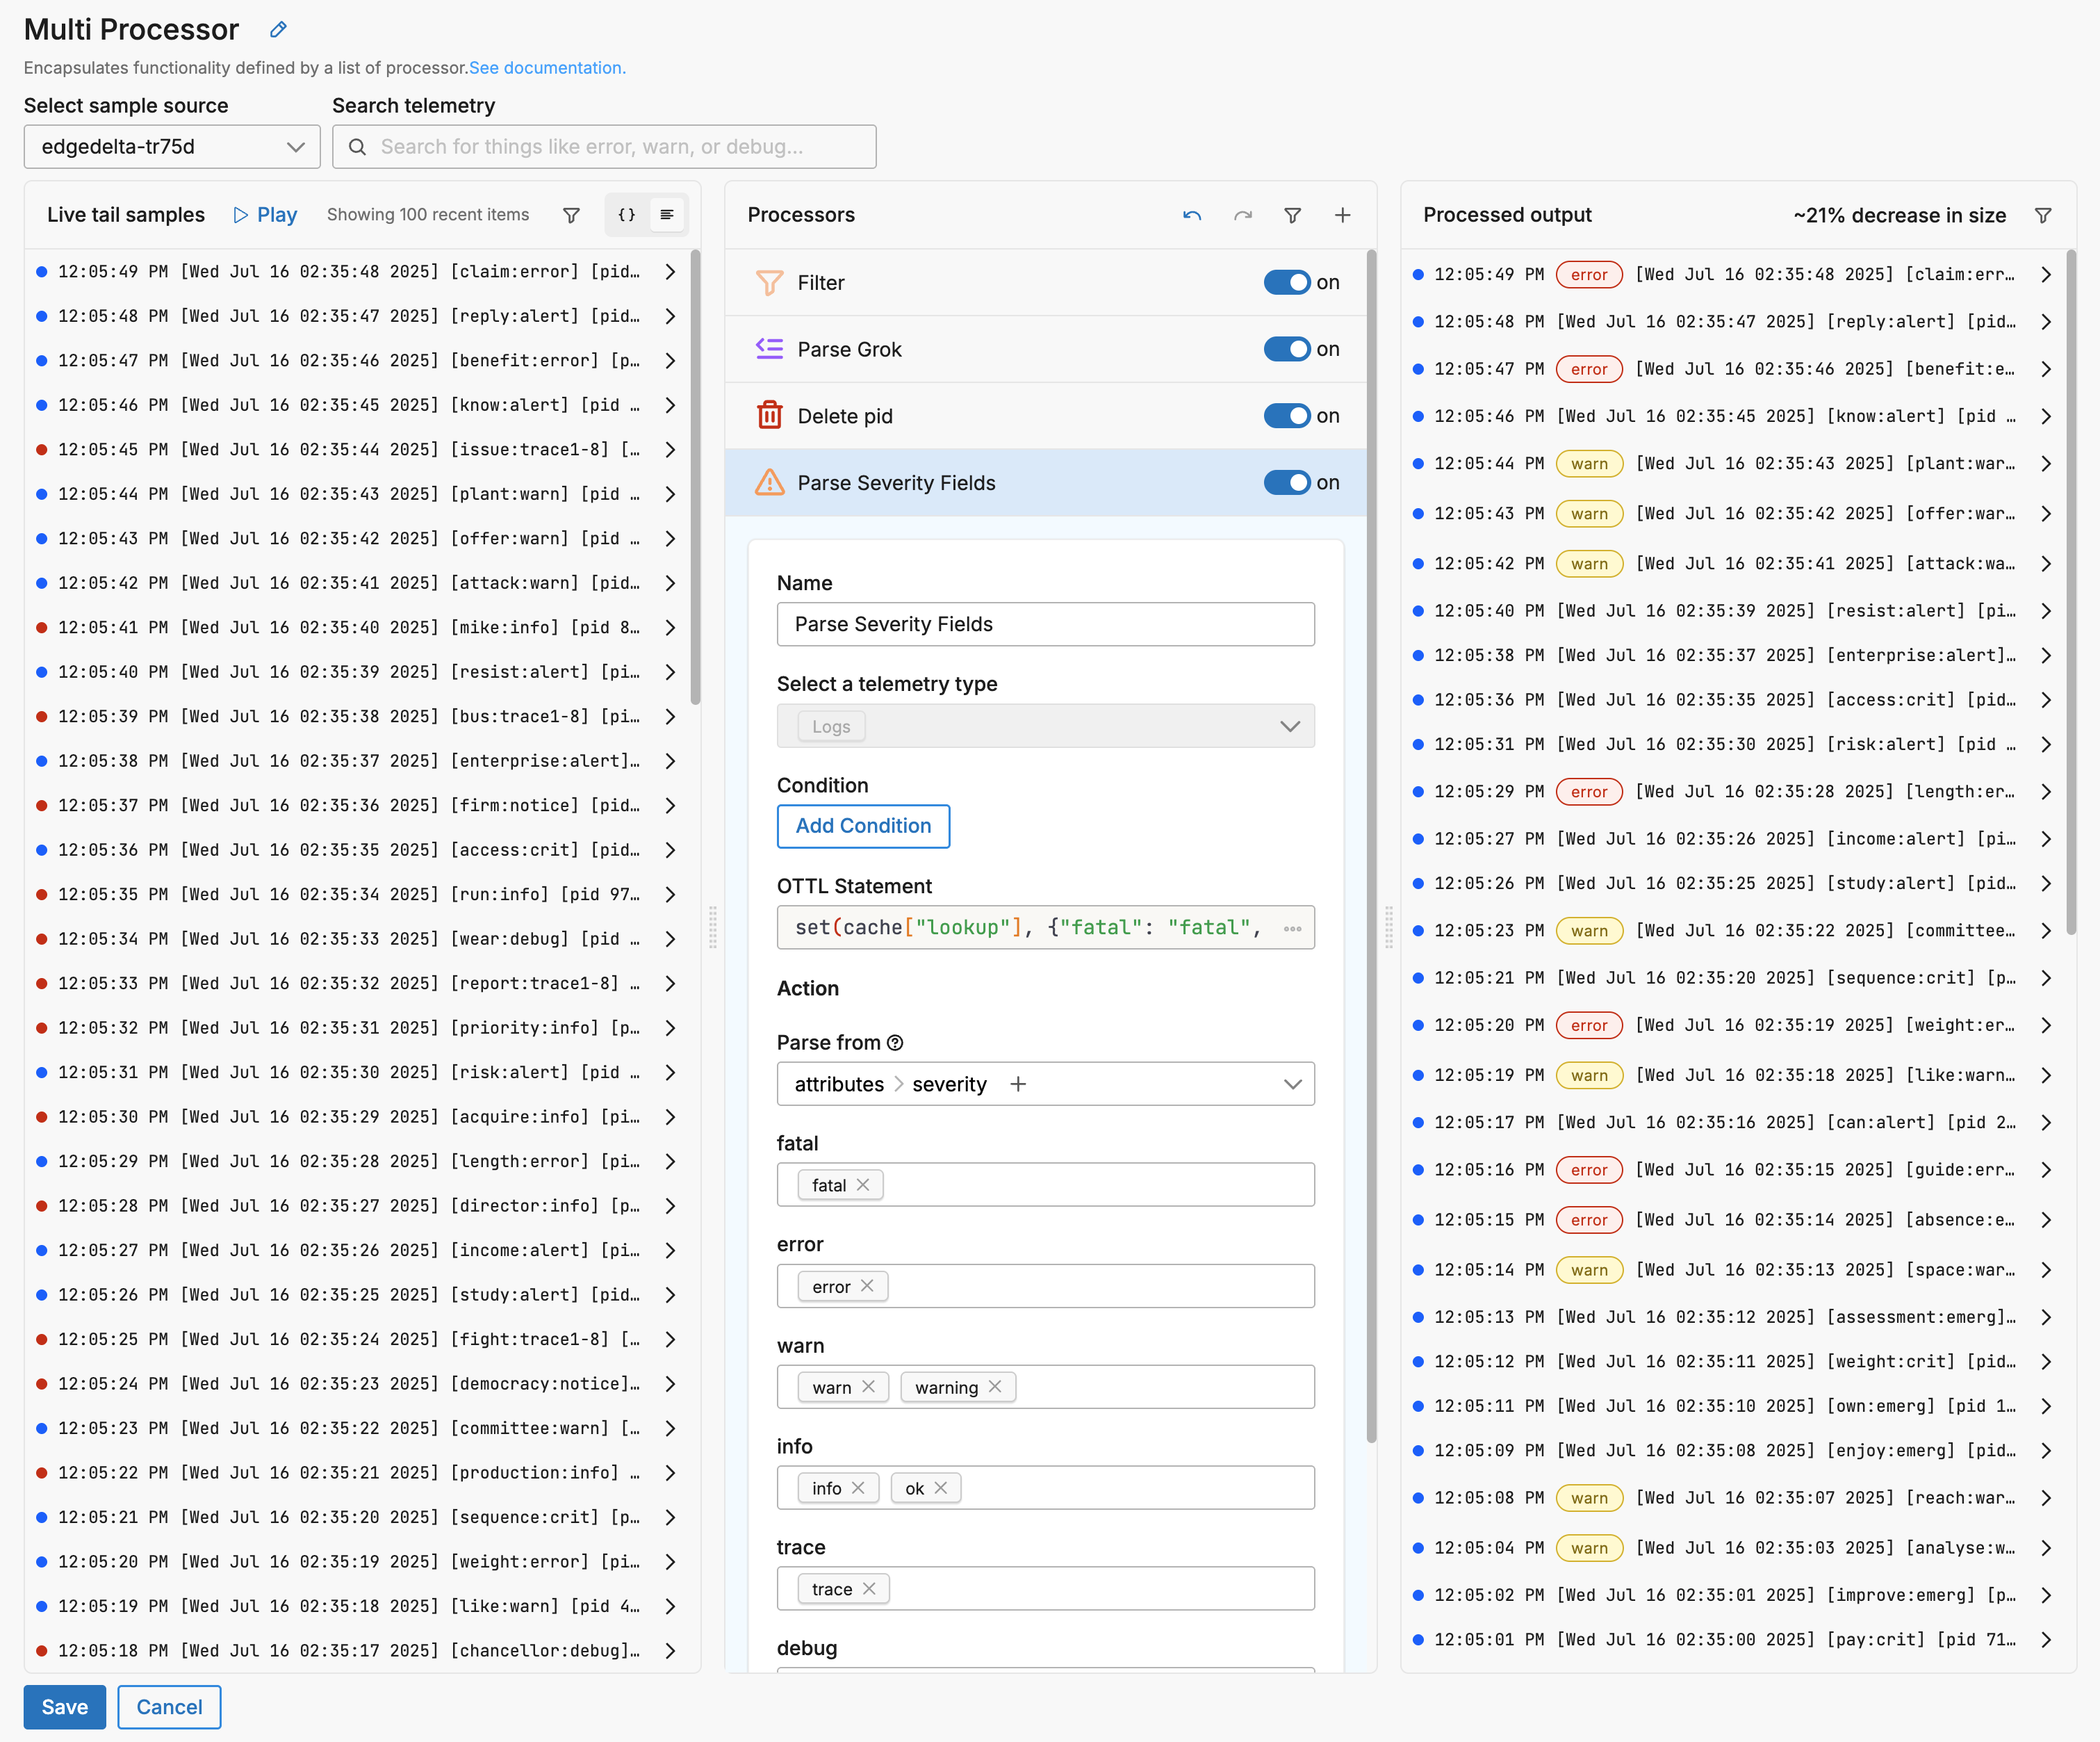Click the pencil icon to rename Multi Processor
This screenshot has height=1742, width=2100.
pyautogui.click(x=278, y=30)
